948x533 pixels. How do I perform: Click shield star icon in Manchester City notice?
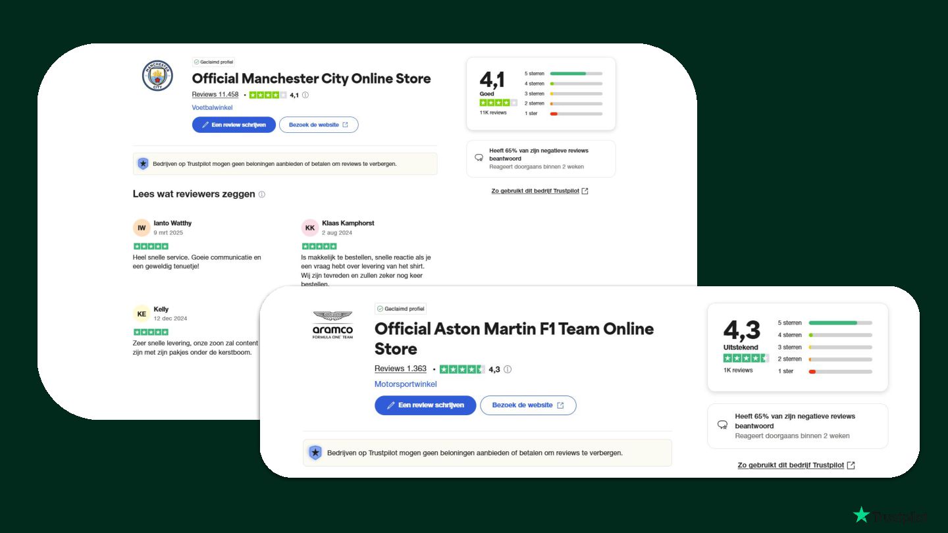[143, 164]
